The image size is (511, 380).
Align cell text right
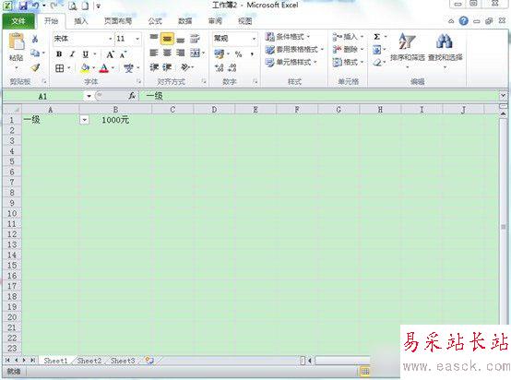click(181, 53)
